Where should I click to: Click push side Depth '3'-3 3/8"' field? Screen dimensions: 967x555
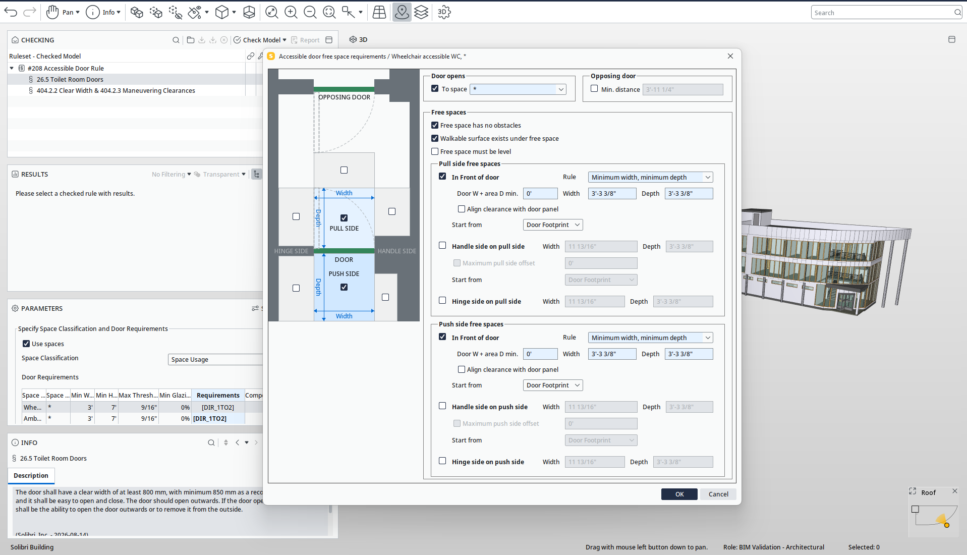tap(689, 354)
